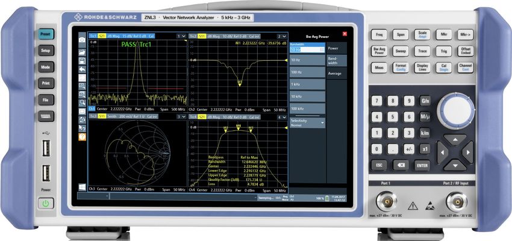512x241 pixels.
Task: Expand the diagram 3 dropdown arrow
Action: point(184,116)
